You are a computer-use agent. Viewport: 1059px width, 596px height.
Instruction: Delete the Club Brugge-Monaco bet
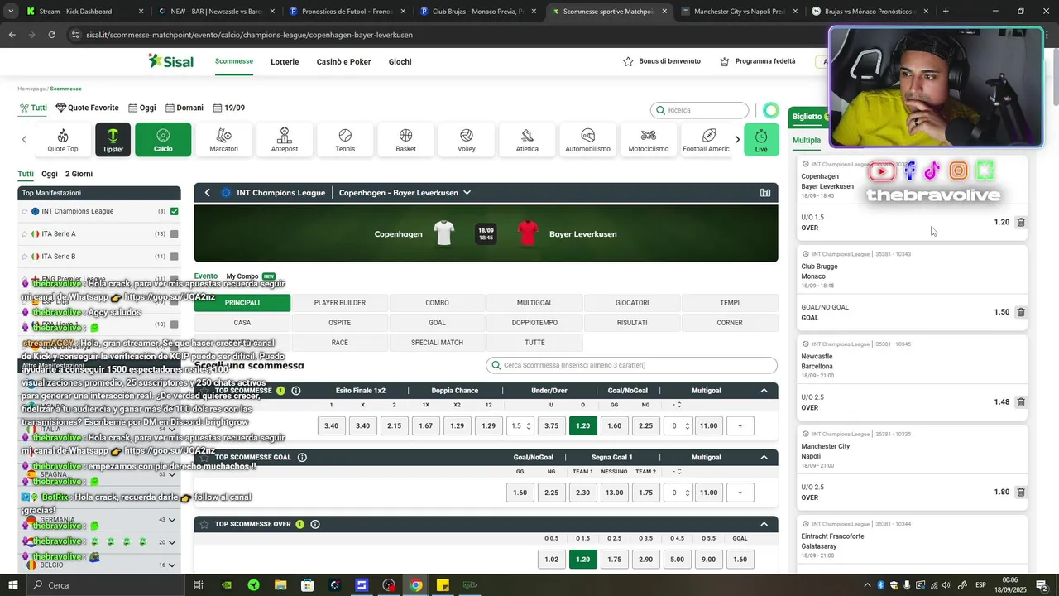(x=1021, y=312)
